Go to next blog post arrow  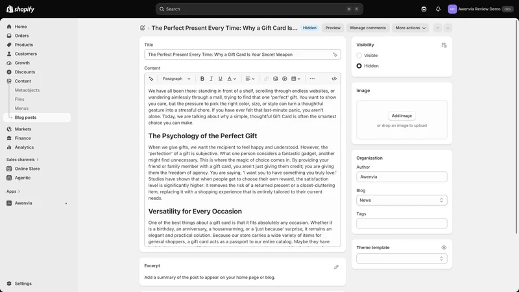[448, 28]
